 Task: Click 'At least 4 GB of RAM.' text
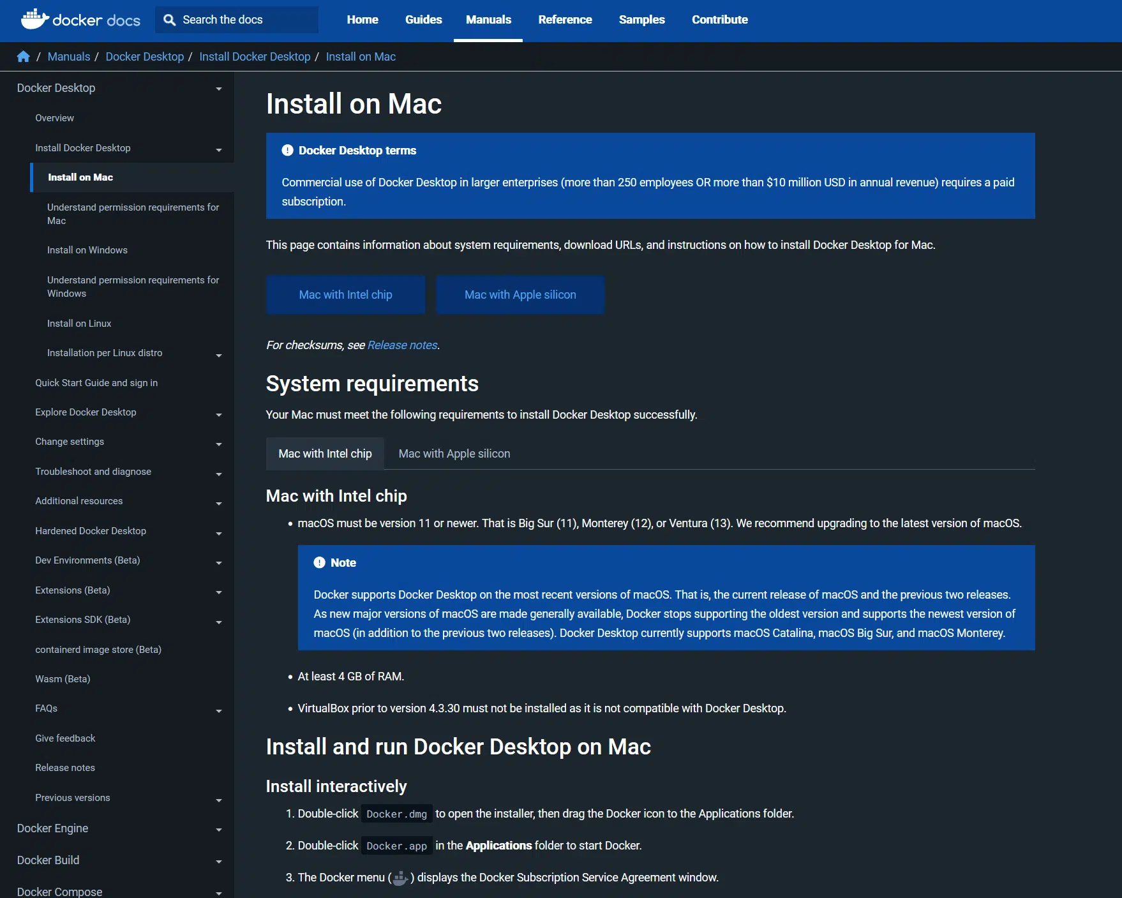coord(351,677)
